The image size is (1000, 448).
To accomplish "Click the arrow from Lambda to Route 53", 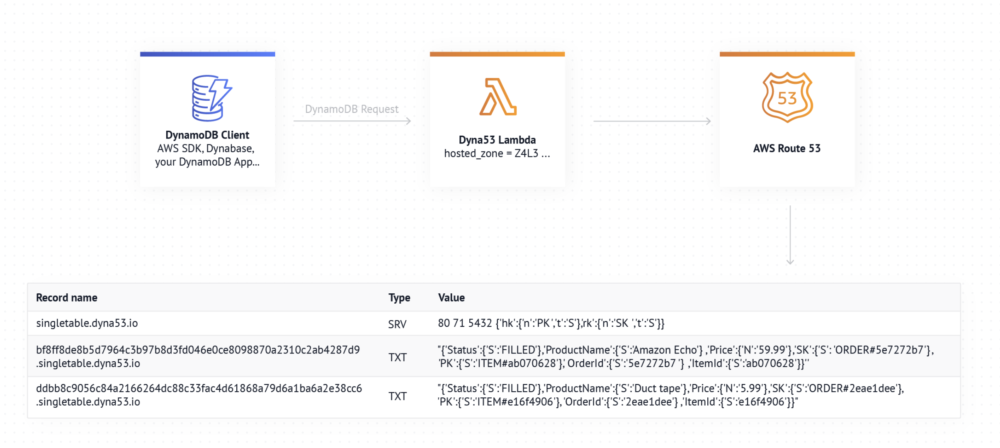I will (652, 121).
